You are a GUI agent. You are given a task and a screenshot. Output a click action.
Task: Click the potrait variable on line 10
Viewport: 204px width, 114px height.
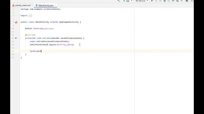pos(48,28)
